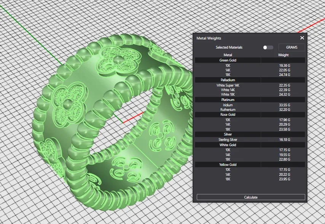Screen dimensions: 325x224
Task: Click the Metal Weights panel title
Action: 209,38
